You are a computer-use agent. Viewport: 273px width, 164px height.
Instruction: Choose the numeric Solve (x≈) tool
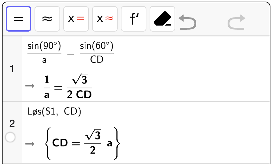point(105,19)
